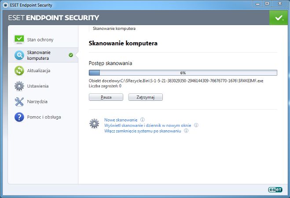Screen dimensions: 290x198
Task: Click the Narzędzia wrench icon
Action: click(19, 102)
